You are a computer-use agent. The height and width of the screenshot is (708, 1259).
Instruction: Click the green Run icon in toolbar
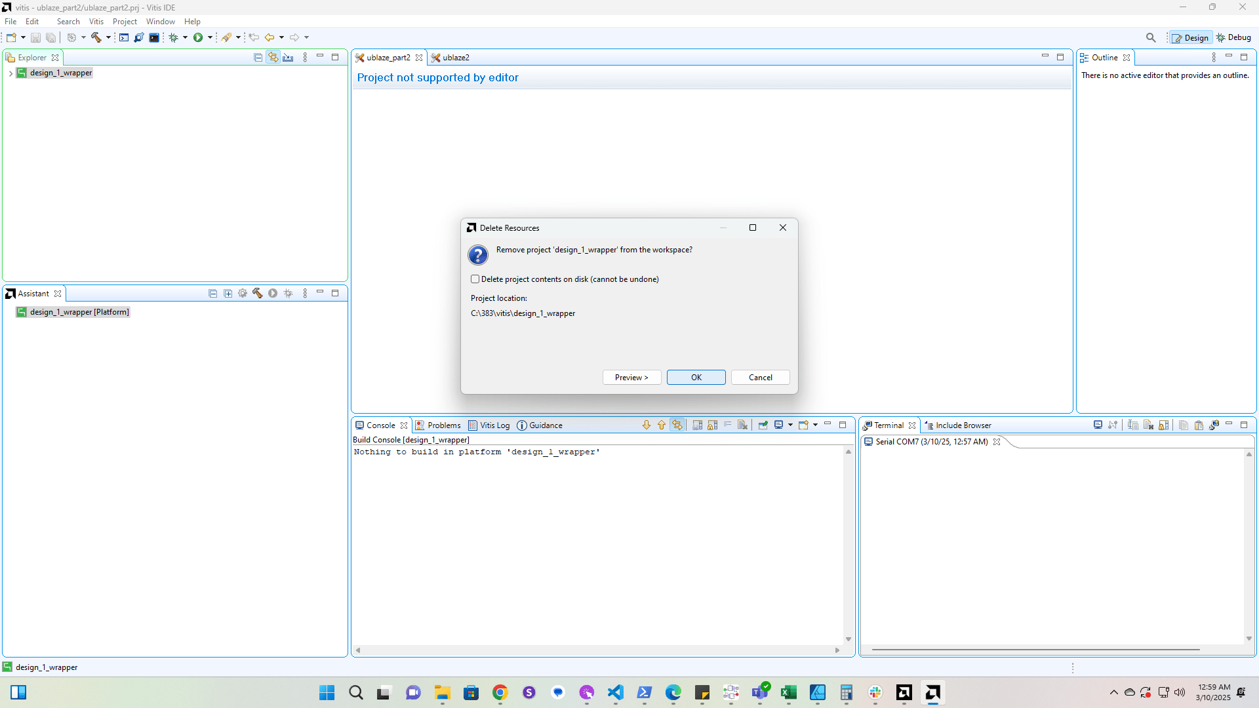[197, 37]
